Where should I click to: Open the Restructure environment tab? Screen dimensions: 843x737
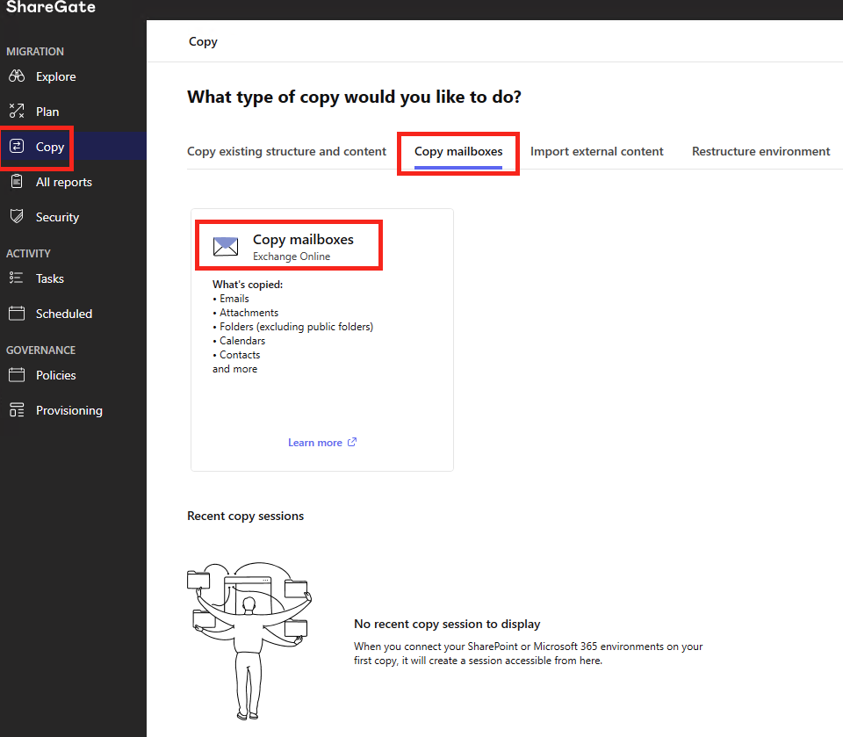pyautogui.click(x=760, y=151)
